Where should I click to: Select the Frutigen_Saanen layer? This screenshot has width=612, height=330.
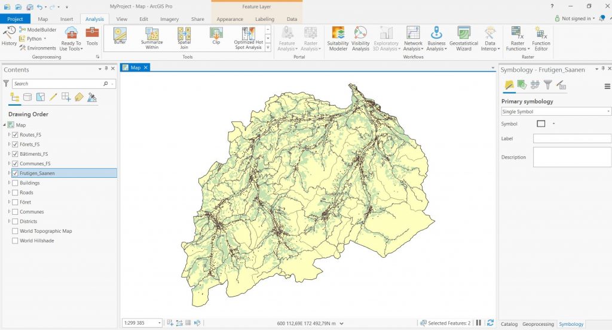click(x=38, y=173)
